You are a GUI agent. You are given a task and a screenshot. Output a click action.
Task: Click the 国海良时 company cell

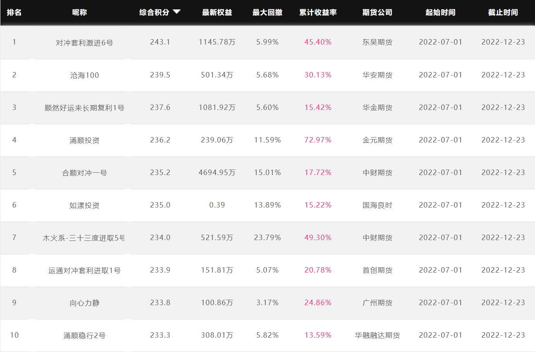(377, 205)
